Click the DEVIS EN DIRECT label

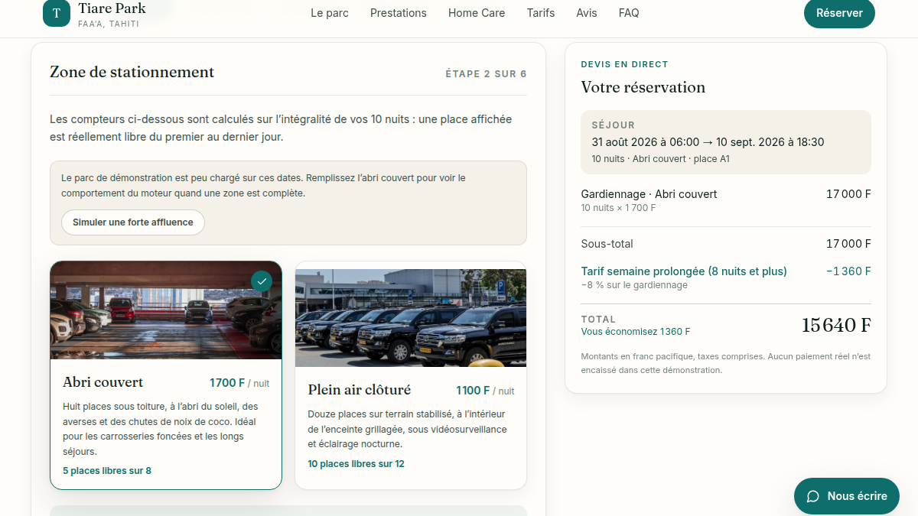625,64
